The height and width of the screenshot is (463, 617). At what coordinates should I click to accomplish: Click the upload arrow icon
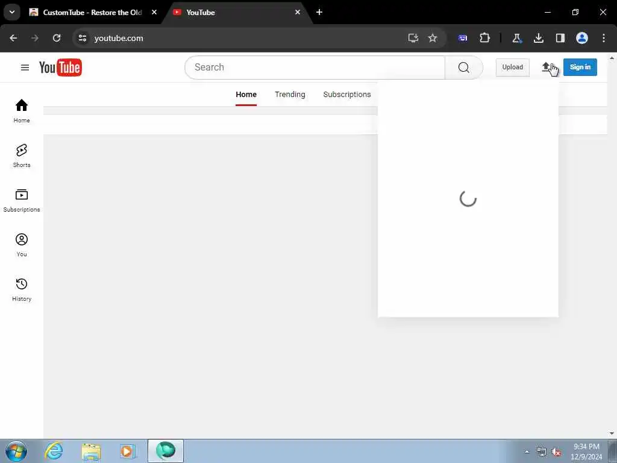(x=546, y=68)
